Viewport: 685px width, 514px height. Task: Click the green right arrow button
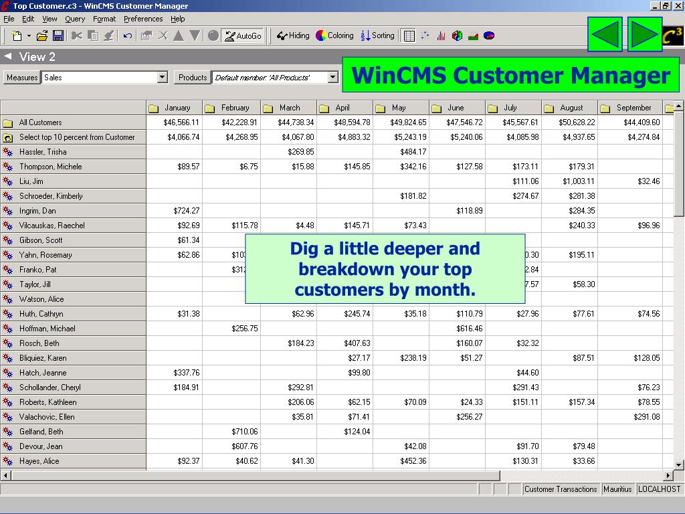(645, 35)
